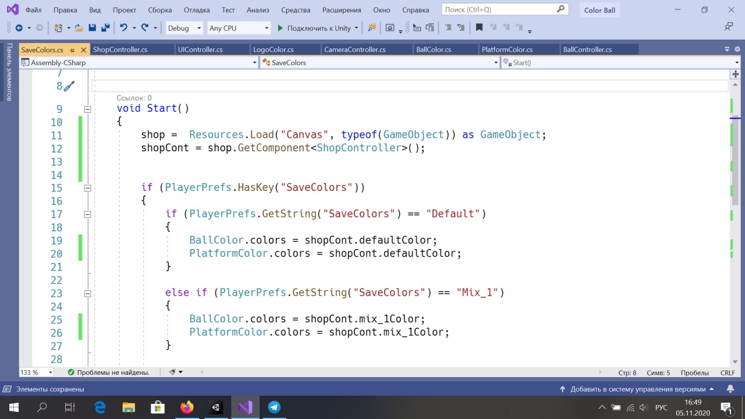745x419 pixels.
Task: Pin the SaveColors.cs tab
Action: pos(72,50)
